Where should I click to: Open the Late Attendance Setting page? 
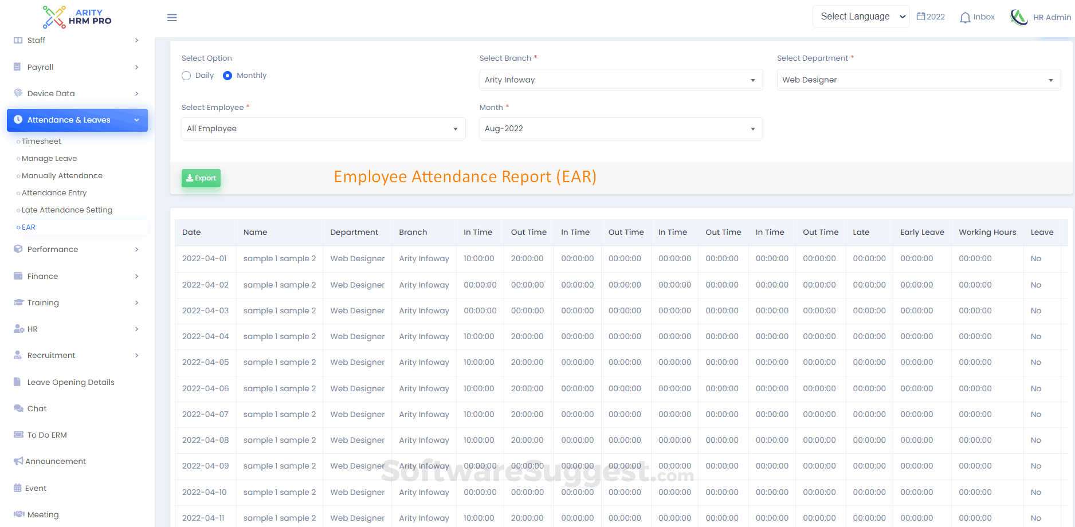[67, 210]
